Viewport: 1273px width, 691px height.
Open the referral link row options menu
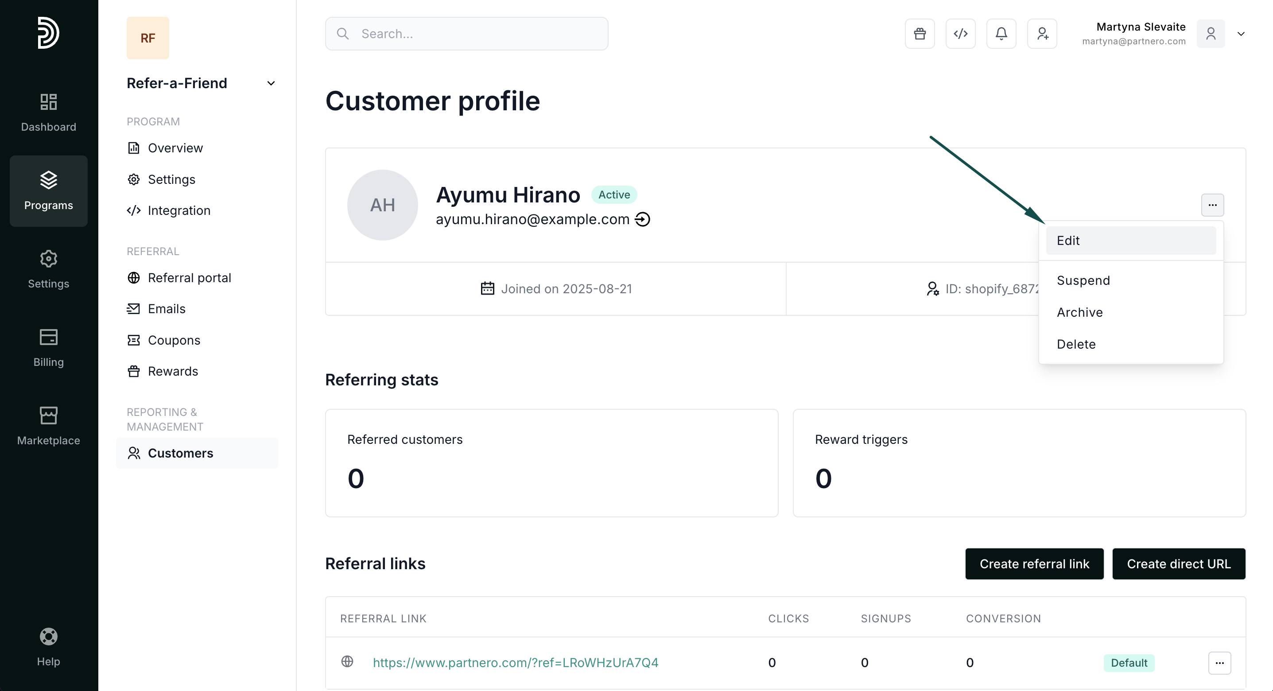(1219, 663)
